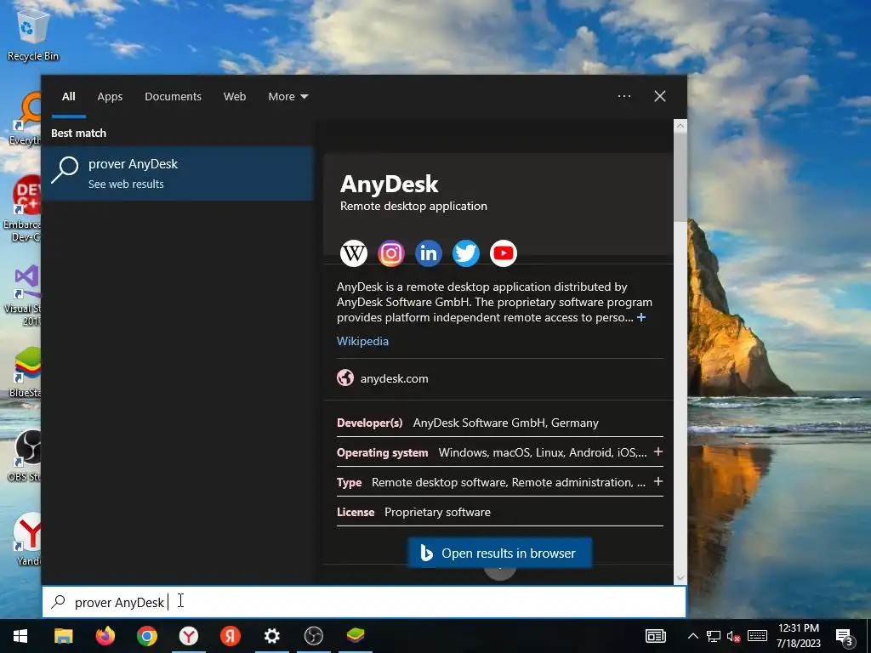
Task: Switch to the Apps search tab
Action: pos(110,97)
